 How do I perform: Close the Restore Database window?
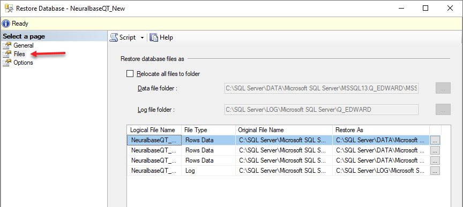[450, 8]
